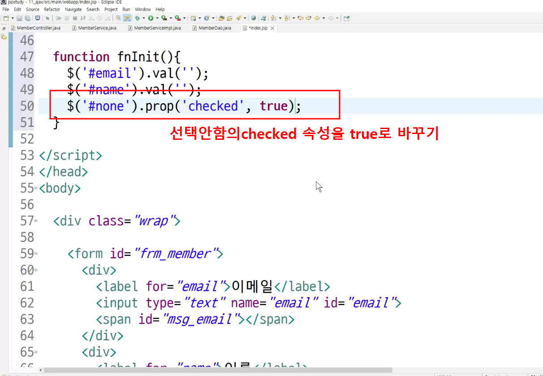Screen dimensions: 543x376
Task: Collapse the div fold on line 65
Action: click(36, 353)
